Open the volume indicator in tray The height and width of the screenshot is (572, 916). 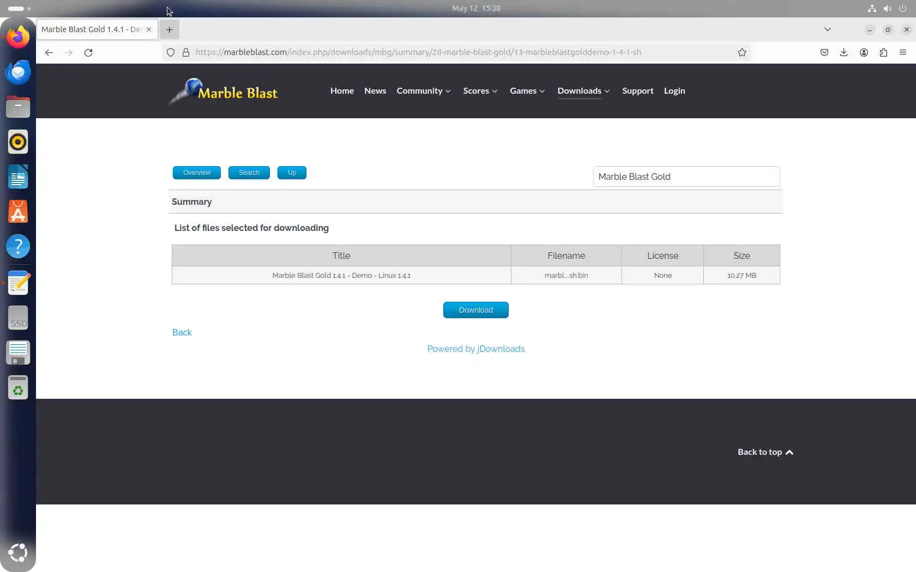pyautogui.click(x=888, y=8)
